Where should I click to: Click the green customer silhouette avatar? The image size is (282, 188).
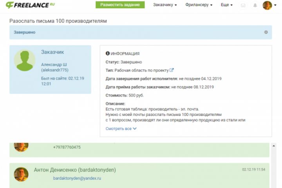pyautogui.click(x=25, y=61)
